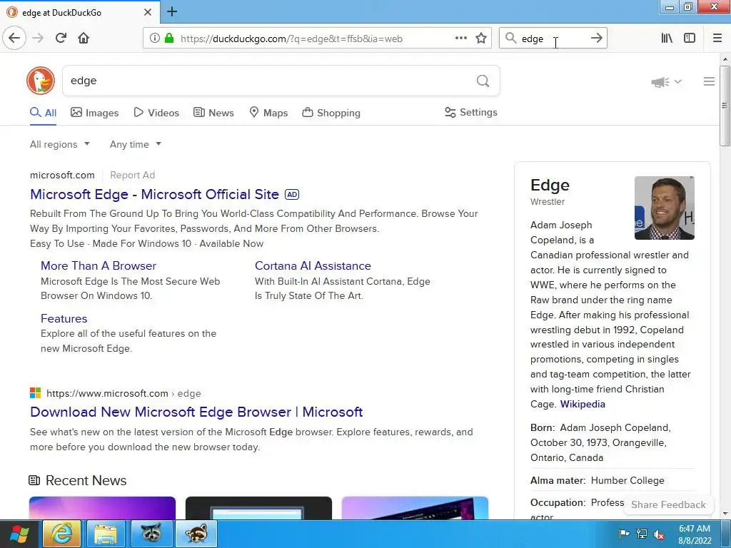Click the muted volume tray icon

pyautogui.click(x=659, y=534)
